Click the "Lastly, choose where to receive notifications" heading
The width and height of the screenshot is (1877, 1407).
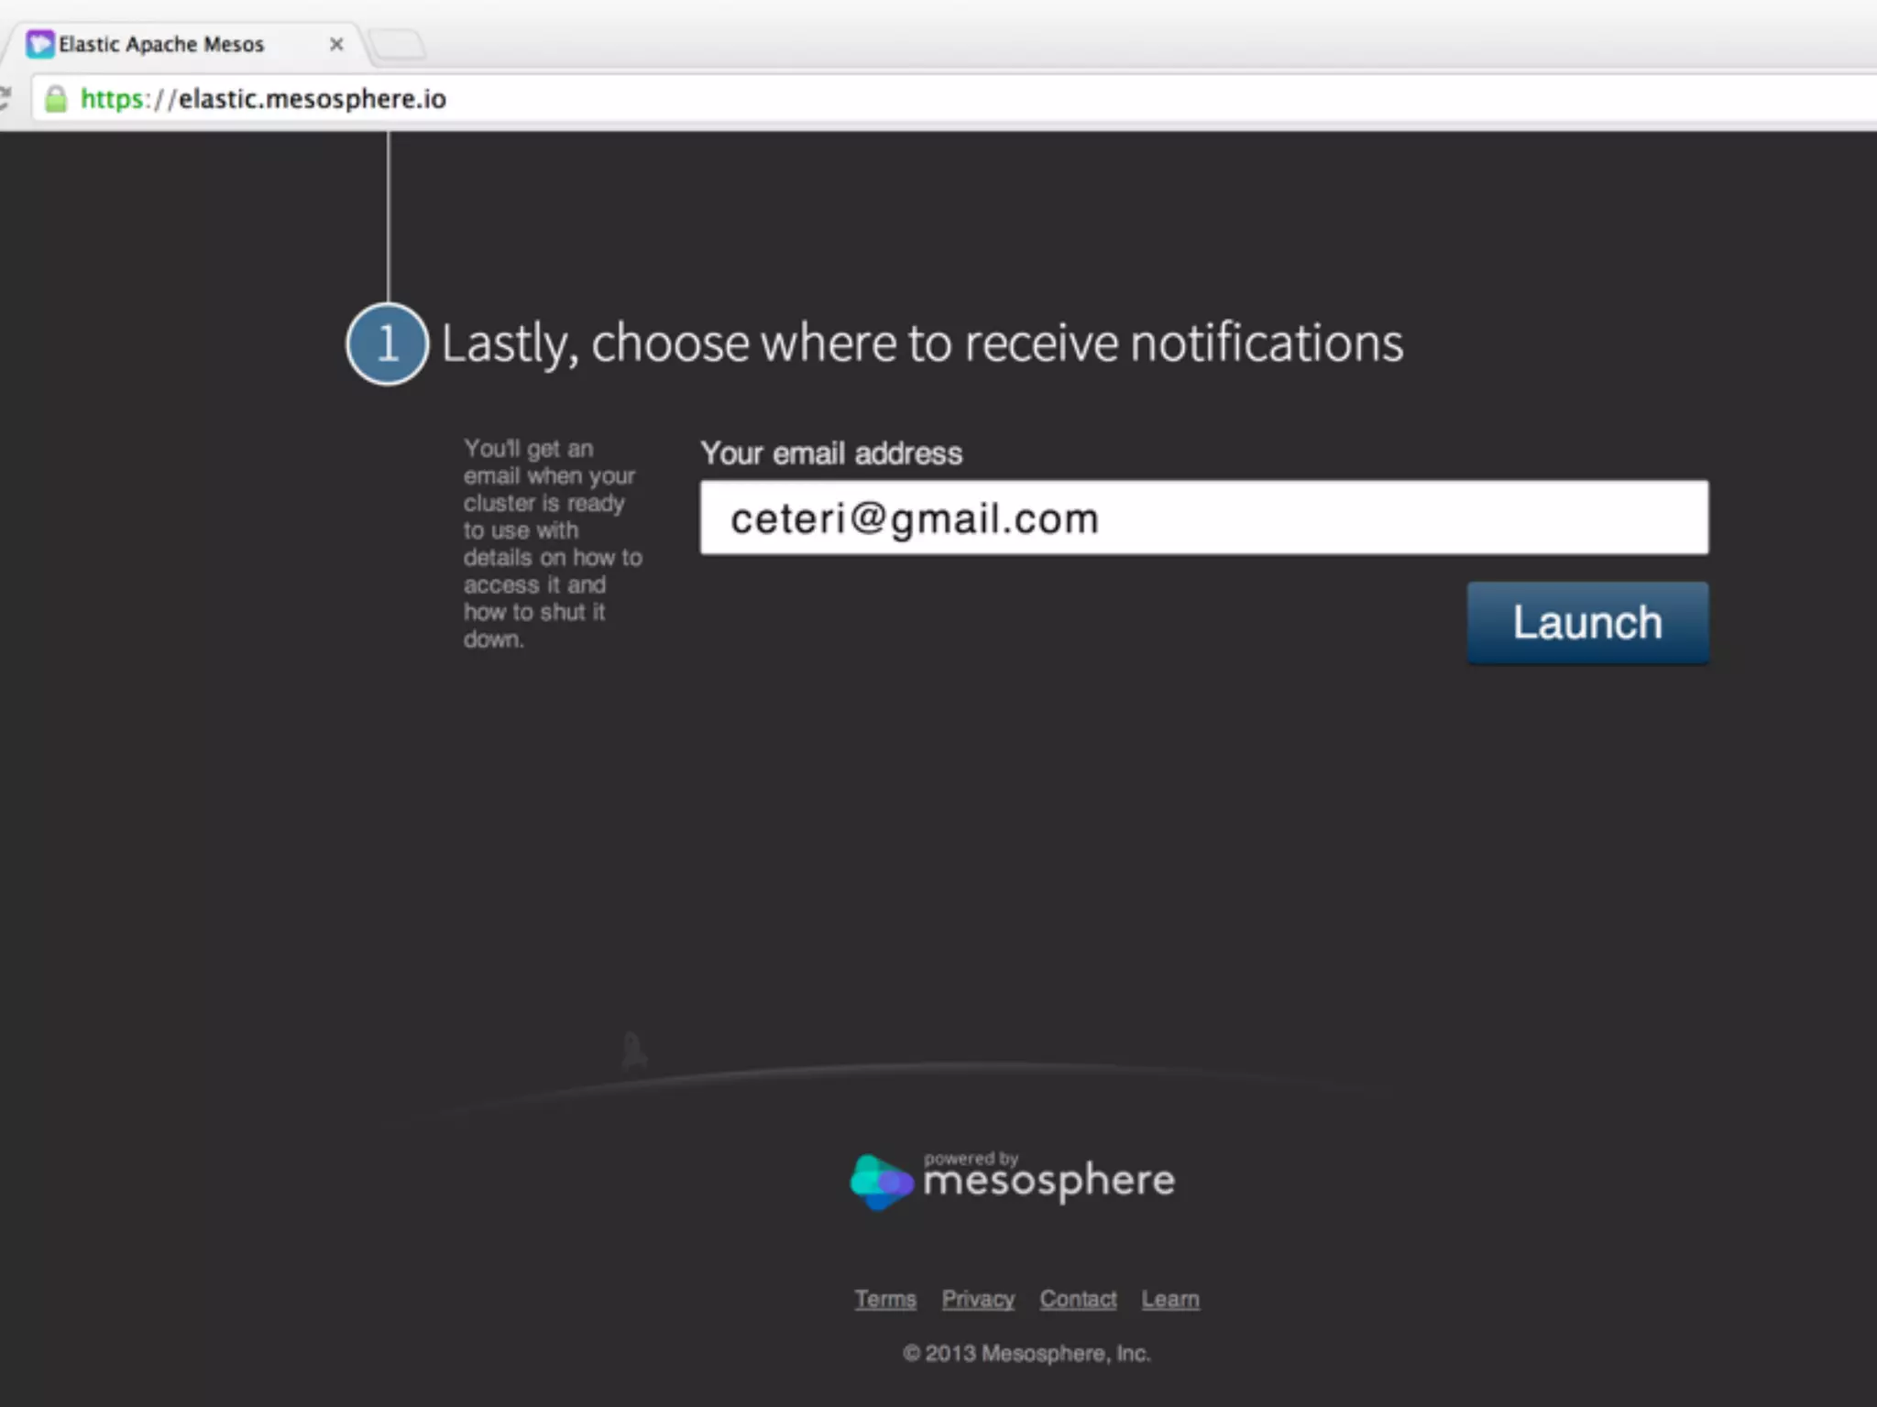[921, 344]
